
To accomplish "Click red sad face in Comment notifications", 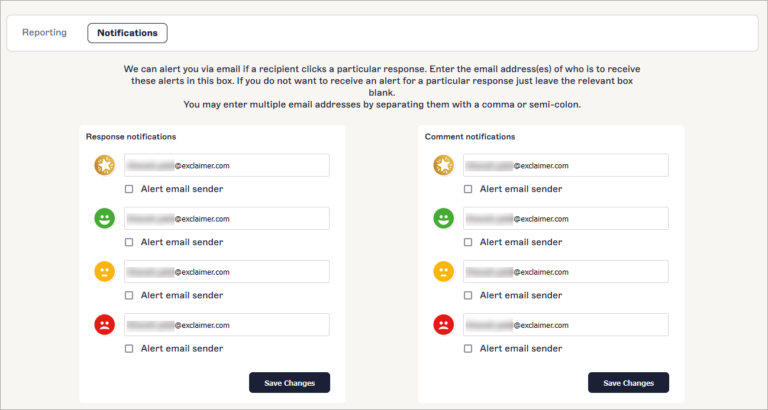I will pos(443,325).
